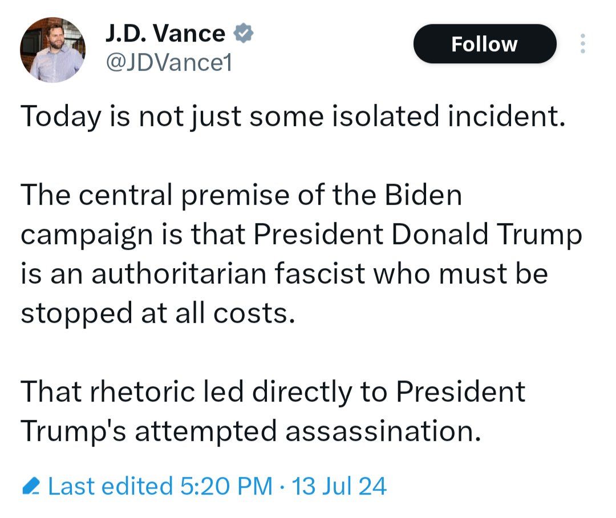The width and height of the screenshot is (616, 518).
Task: Click the J.D. Vance display name
Action: tap(165, 34)
